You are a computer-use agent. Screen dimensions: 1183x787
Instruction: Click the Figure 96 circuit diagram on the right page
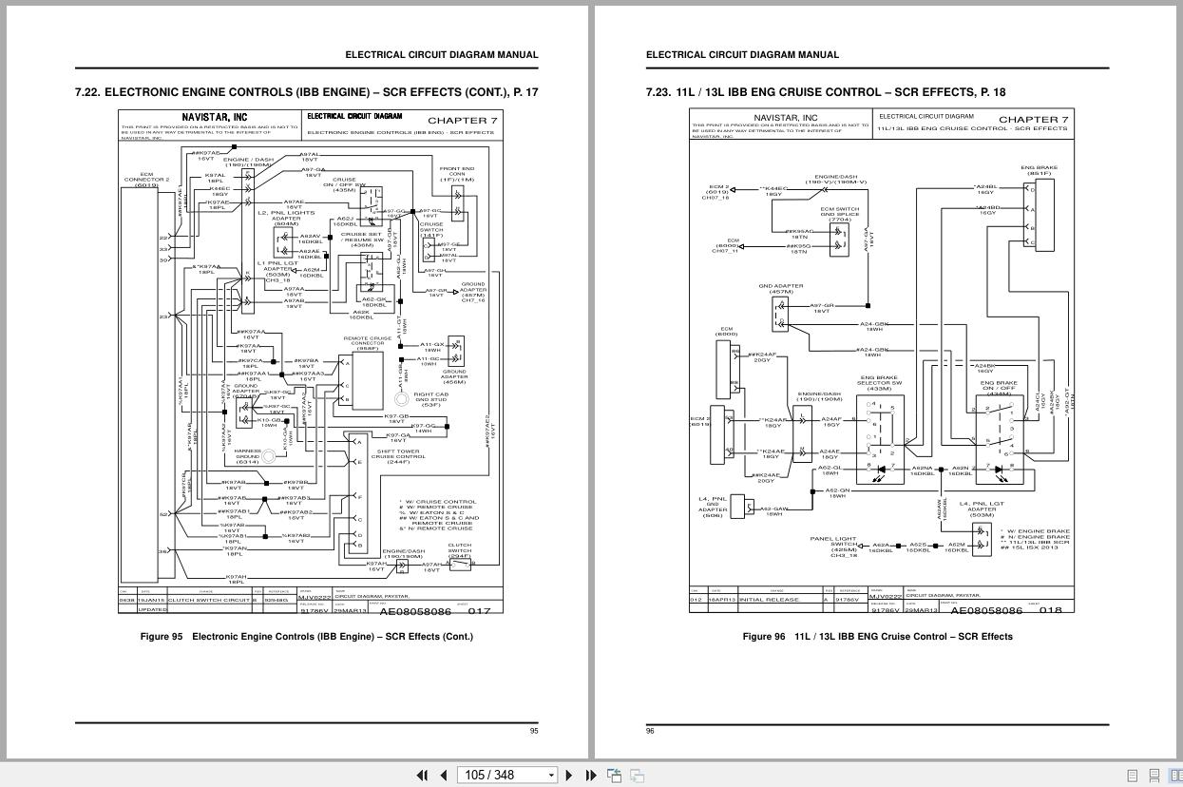pyautogui.click(x=882, y=361)
